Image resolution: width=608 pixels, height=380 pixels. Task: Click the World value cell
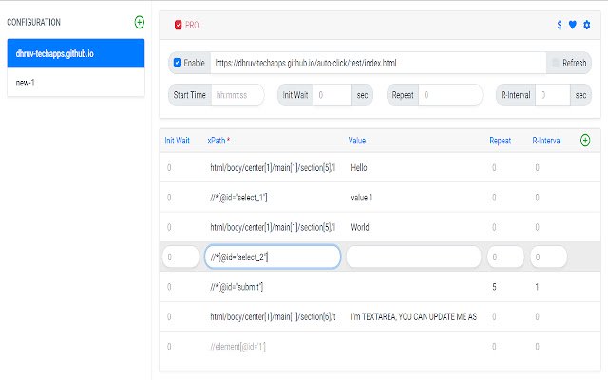pos(414,227)
